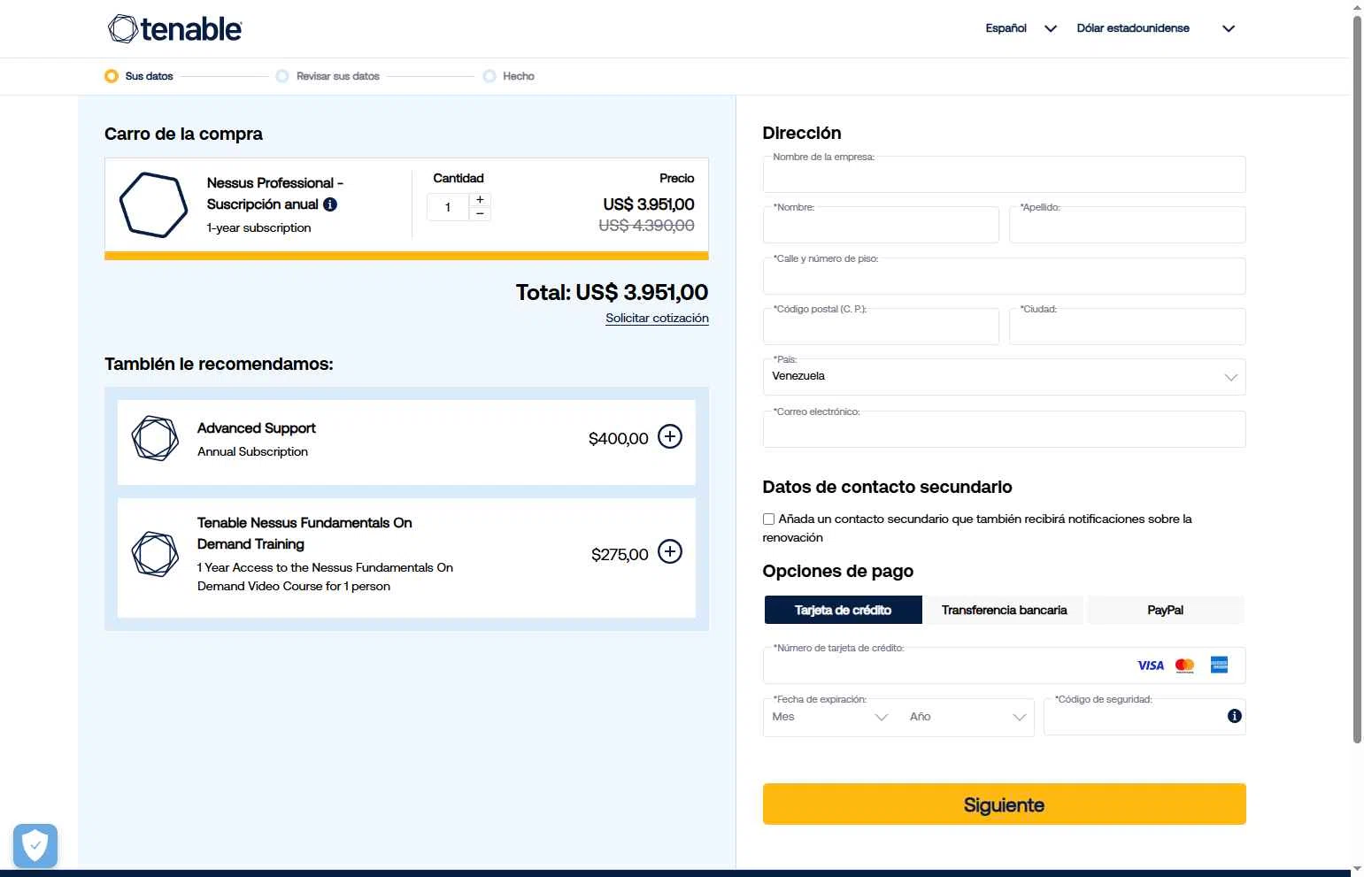Screen dimensions: 1364x877
Task: Open the Solicitar cotización link
Action: click(x=657, y=318)
